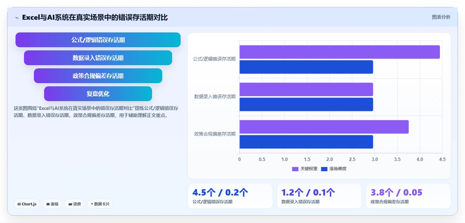The image size is (465, 223).
Task: Click the 3.8个 / 0.05 stat card
Action: 408,196
